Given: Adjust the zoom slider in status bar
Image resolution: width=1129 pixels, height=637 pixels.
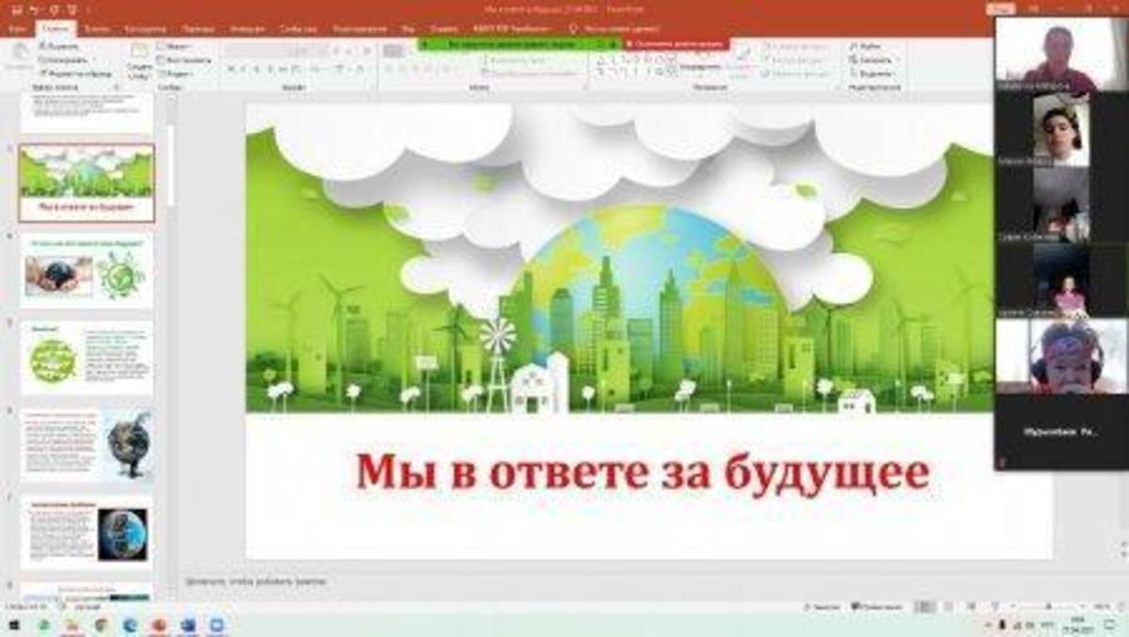Looking at the screenshot, I should tap(1046, 607).
